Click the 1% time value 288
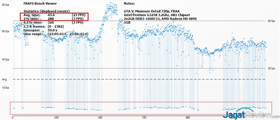 [x=51, y=18]
